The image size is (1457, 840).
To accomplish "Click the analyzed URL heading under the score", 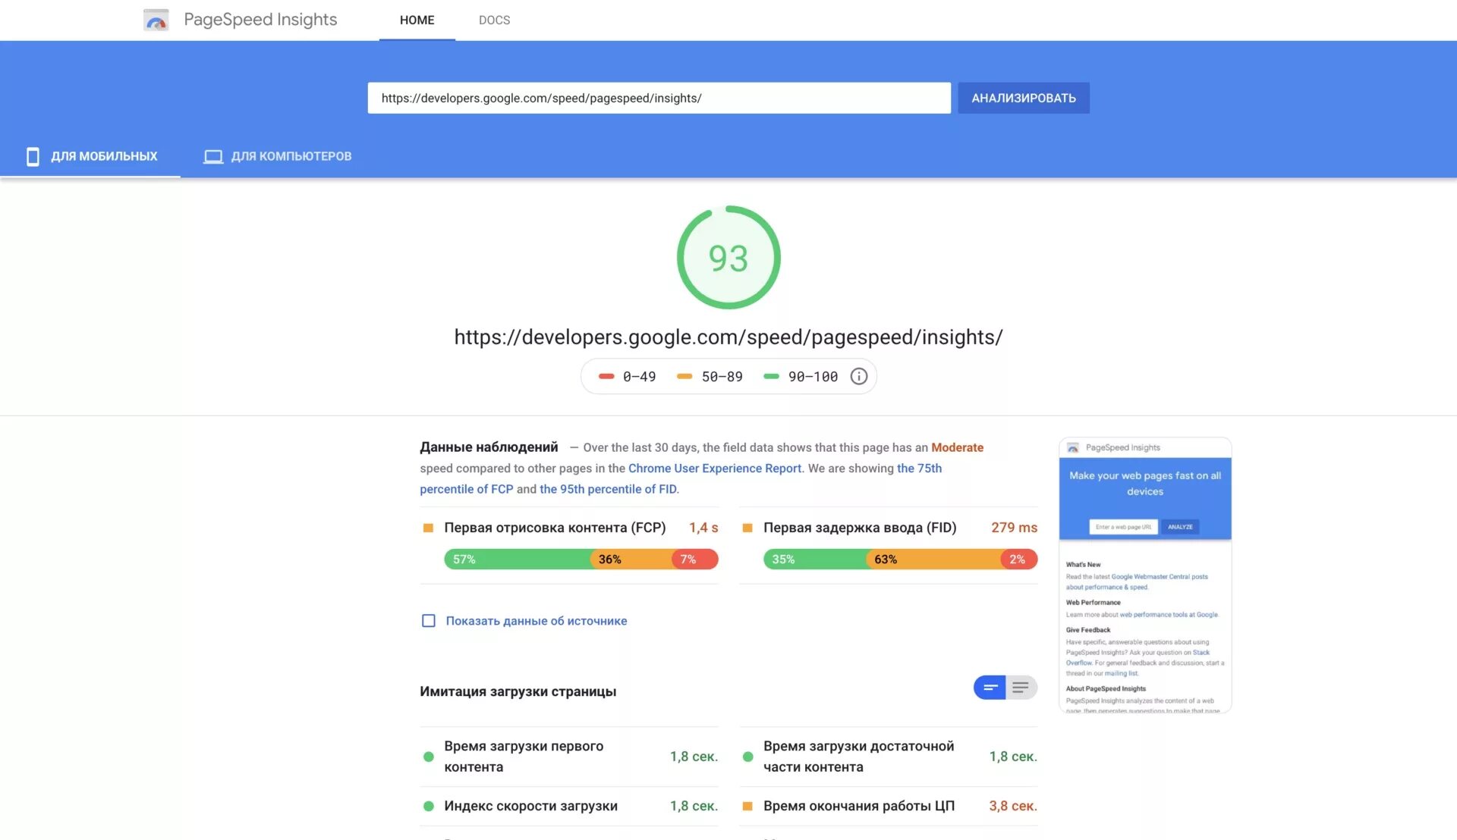I will point(728,337).
